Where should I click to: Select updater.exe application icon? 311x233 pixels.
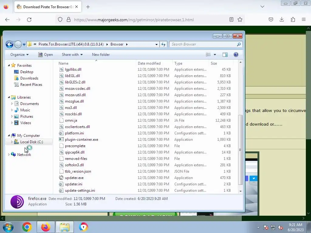click(x=61, y=178)
